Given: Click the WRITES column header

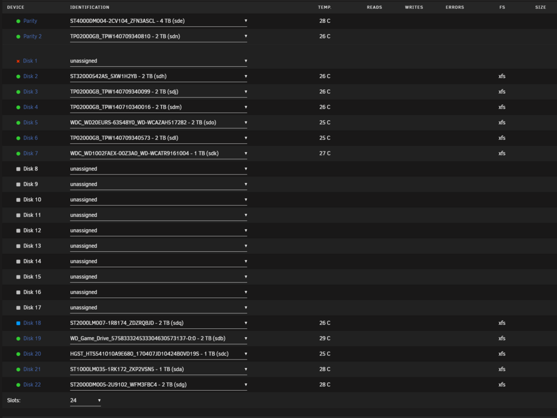Looking at the screenshot, I should [414, 7].
